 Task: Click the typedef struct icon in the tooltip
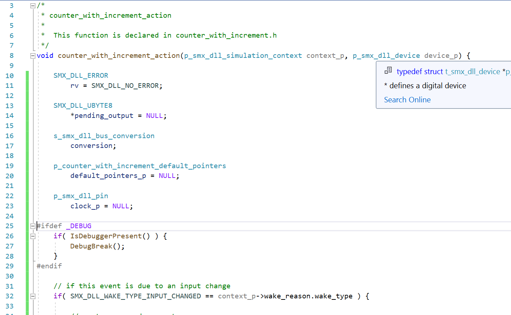388,71
